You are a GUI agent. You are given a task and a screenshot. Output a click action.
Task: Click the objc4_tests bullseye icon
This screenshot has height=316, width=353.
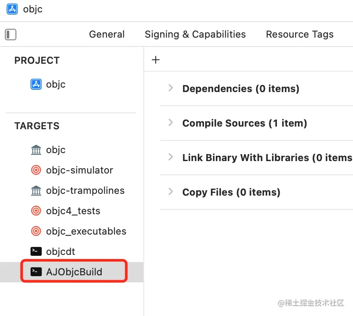pos(36,211)
